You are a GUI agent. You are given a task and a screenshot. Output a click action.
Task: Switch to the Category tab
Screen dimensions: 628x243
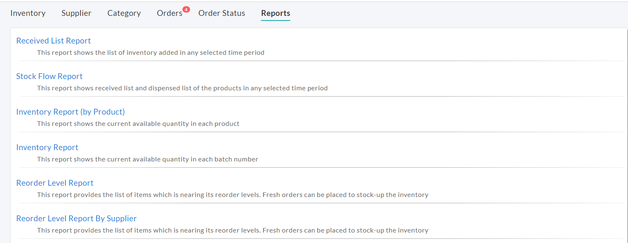pos(124,13)
